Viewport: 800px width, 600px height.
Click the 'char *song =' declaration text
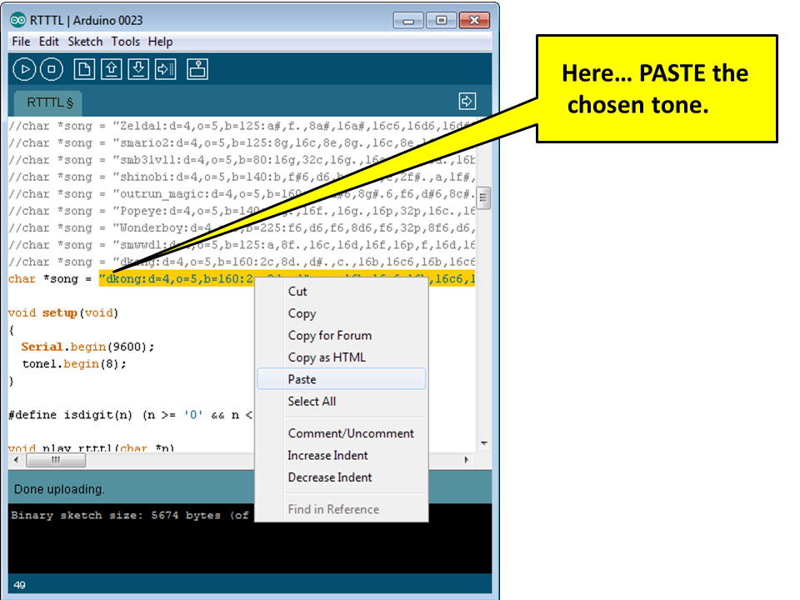pyautogui.click(x=50, y=279)
